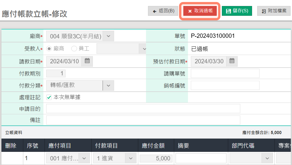This screenshot has height=165, width=292.
Task: Expand the 部門代碼 dropdown in row 1
Action: coord(267,158)
